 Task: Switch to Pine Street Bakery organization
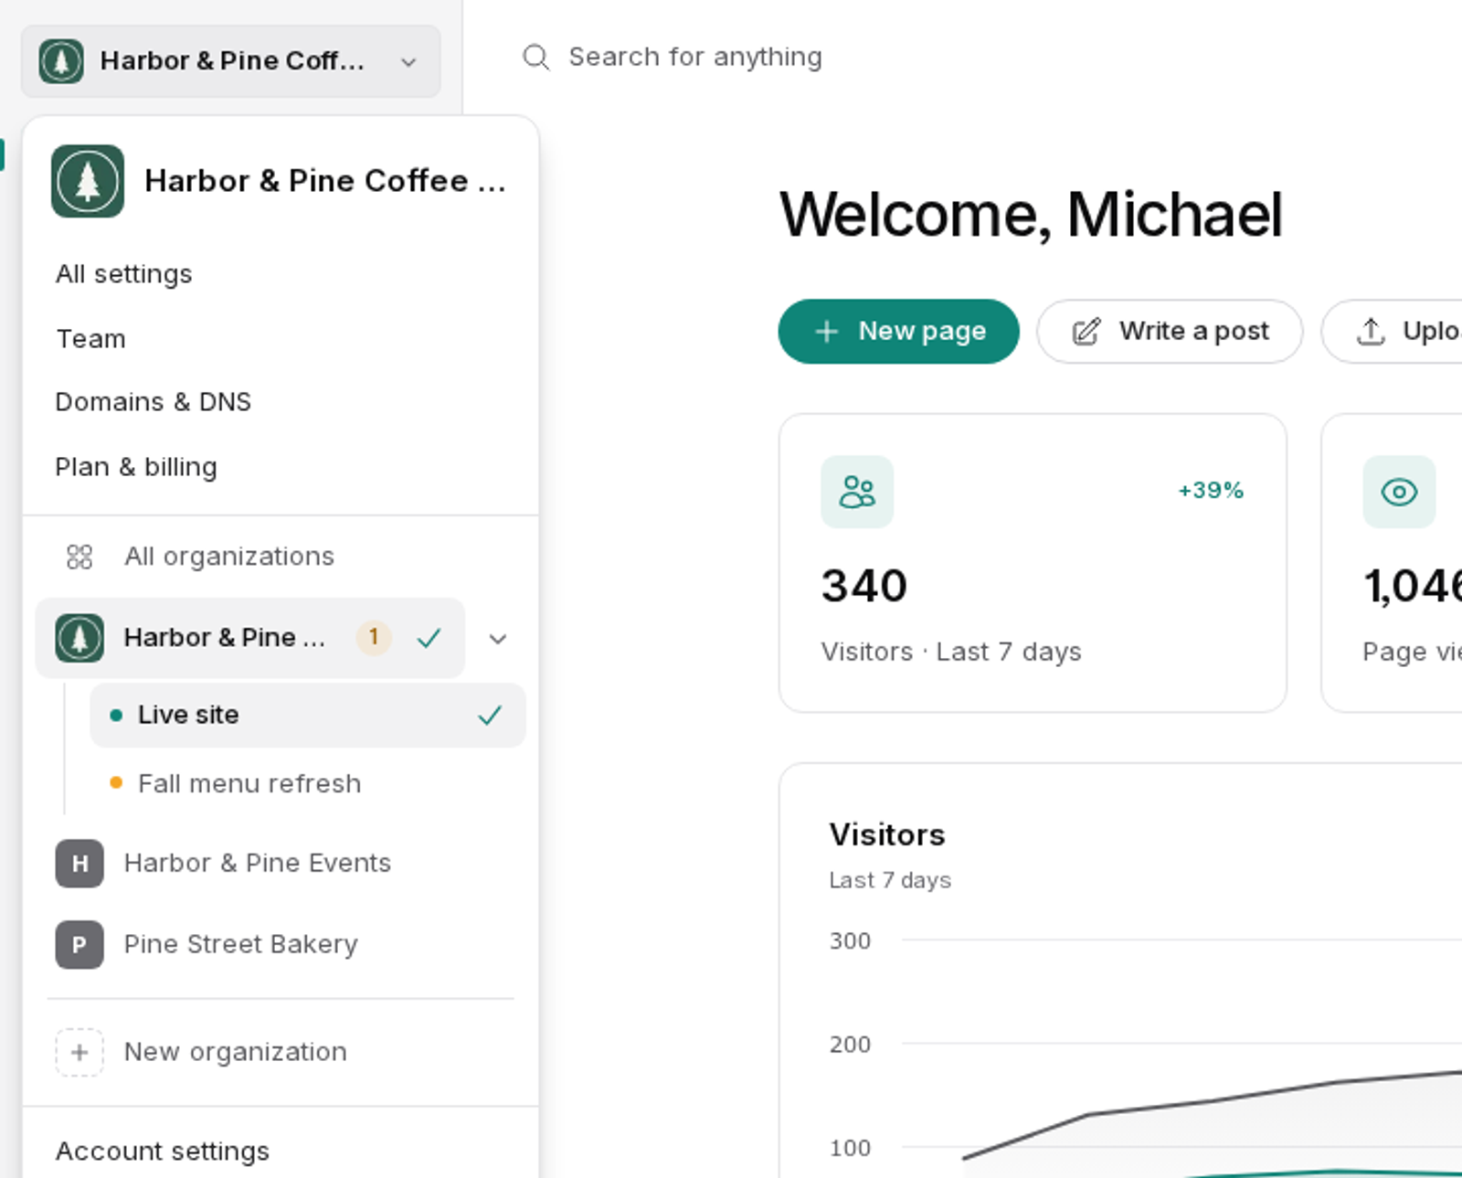[x=241, y=944]
